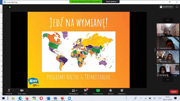This screenshot has width=180, height=101.
Task: Show next participant videos with down arrow
Action: pyautogui.click(x=168, y=80)
